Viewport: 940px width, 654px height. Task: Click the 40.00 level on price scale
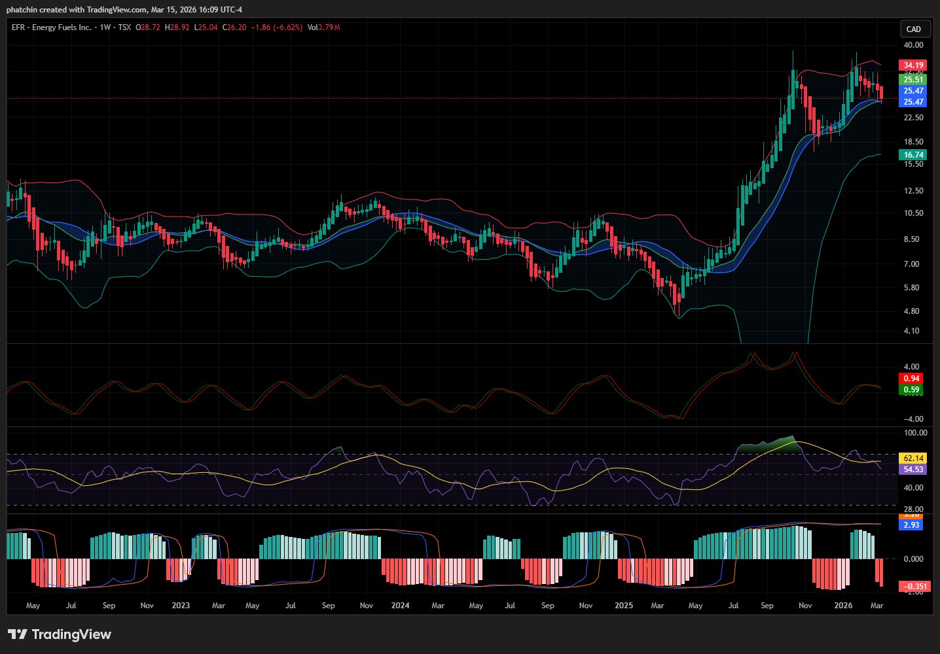pyautogui.click(x=913, y=45)
